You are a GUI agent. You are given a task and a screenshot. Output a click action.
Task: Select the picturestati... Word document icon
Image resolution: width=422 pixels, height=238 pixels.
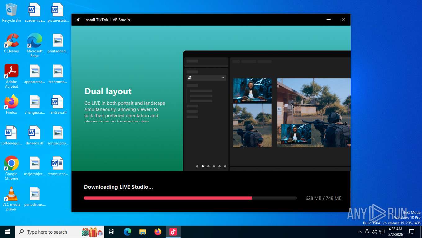(58, 13)
